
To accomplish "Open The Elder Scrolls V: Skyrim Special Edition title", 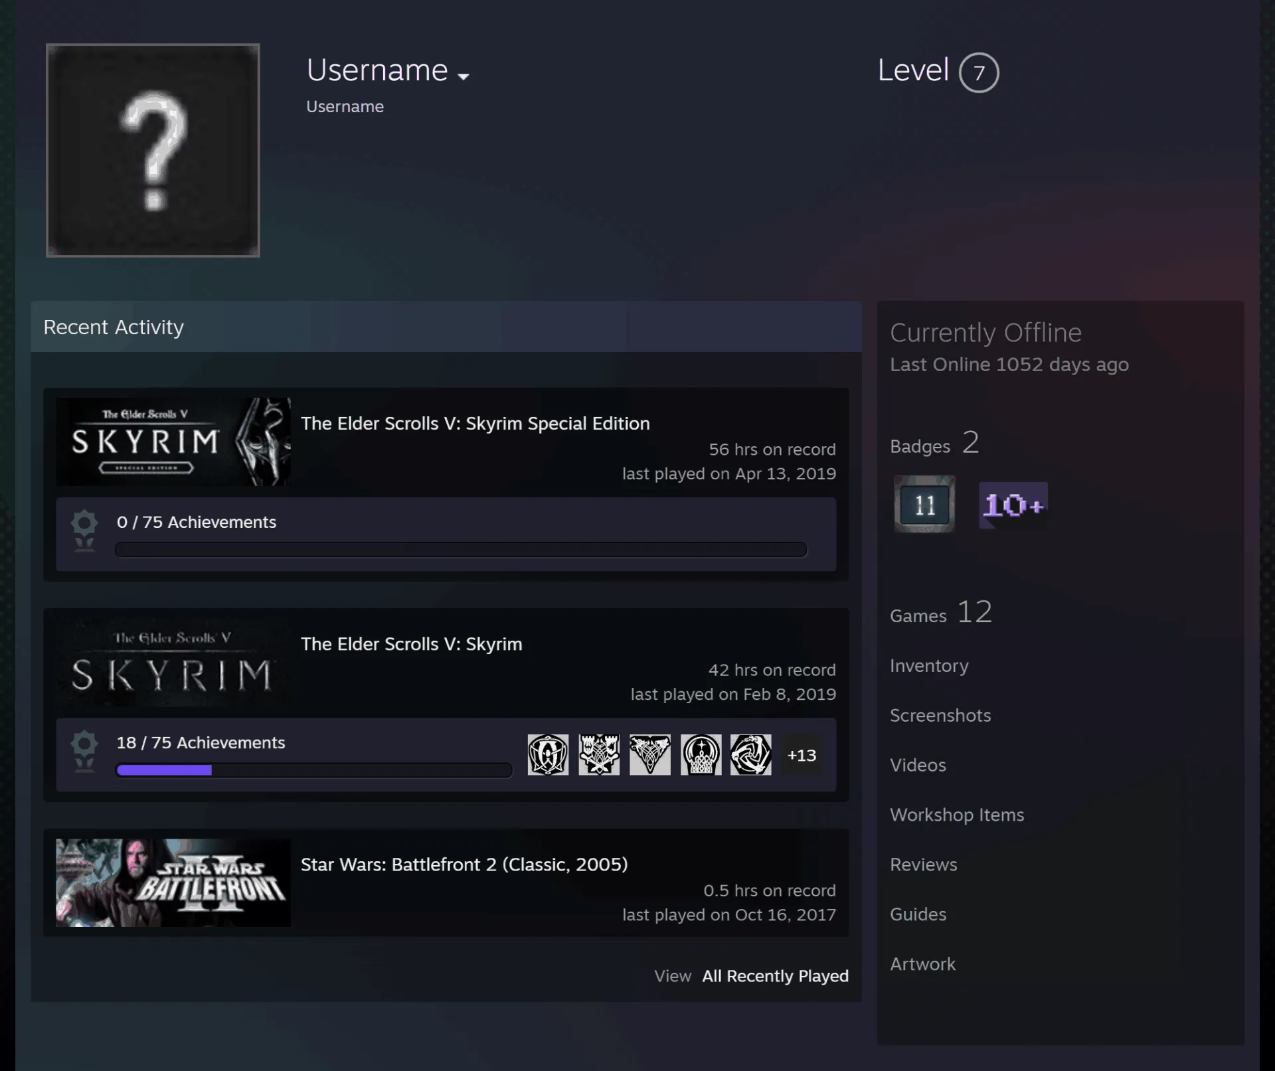I will 475,424.
